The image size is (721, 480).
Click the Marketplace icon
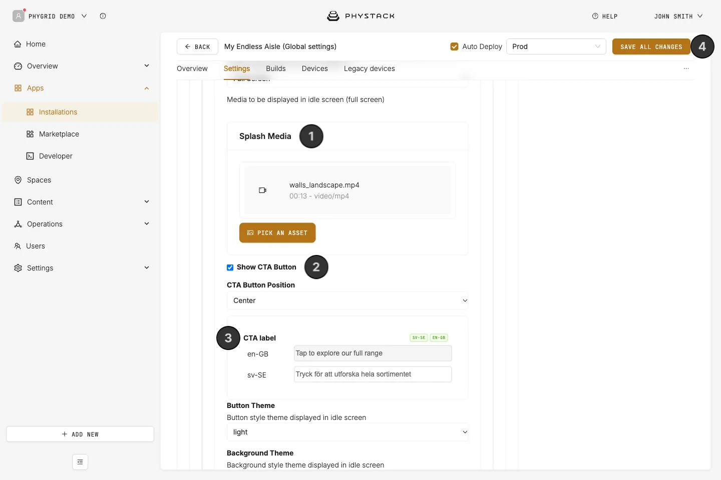30,134
